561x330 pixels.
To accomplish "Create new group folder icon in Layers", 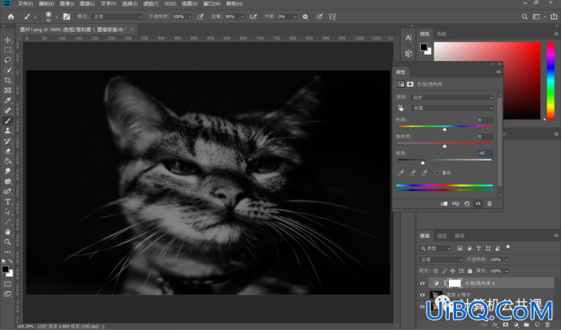I will (x=527, y=324).
